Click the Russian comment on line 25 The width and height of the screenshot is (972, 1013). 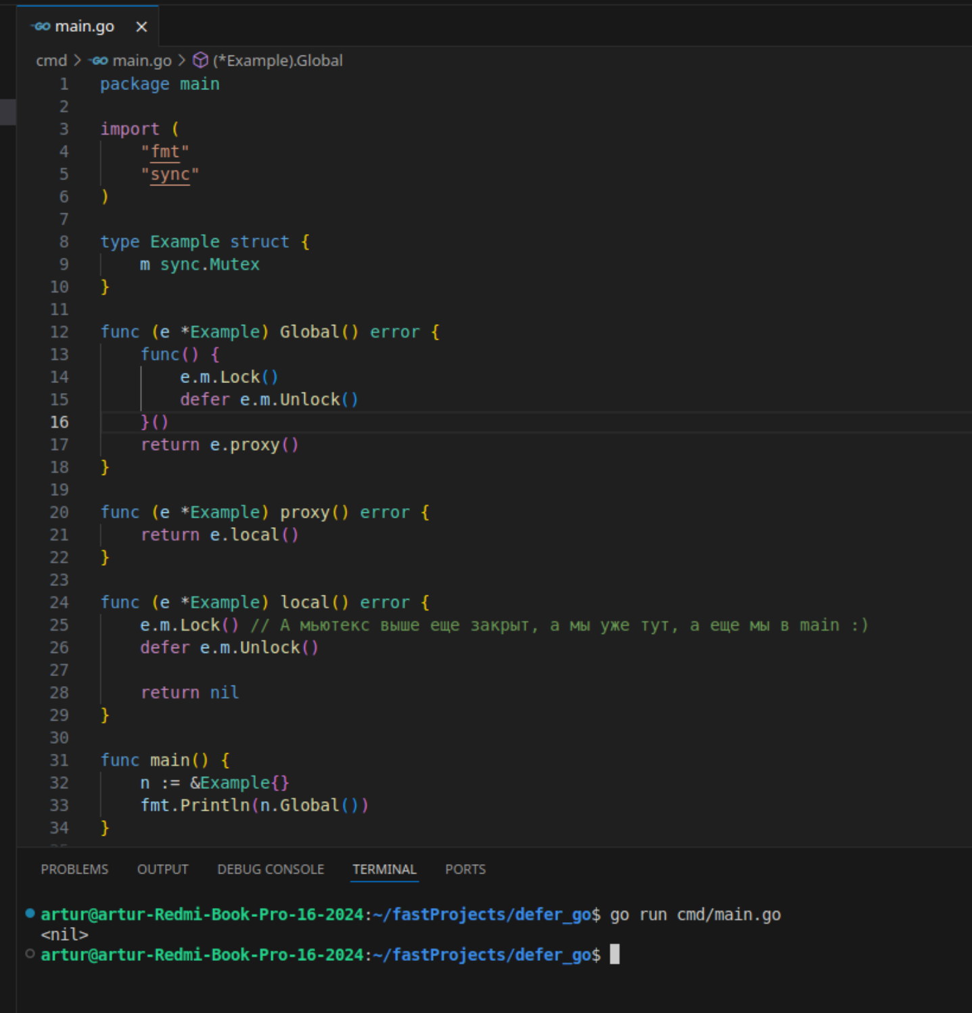tap(559, 625)
